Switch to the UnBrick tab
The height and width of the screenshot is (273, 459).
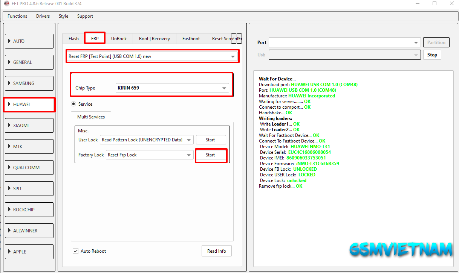coord(119,38)
